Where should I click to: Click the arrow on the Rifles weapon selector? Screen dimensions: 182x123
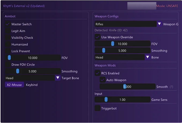[x=160, y=24]
